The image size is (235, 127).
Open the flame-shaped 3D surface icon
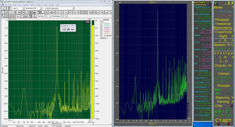point(46,12)
